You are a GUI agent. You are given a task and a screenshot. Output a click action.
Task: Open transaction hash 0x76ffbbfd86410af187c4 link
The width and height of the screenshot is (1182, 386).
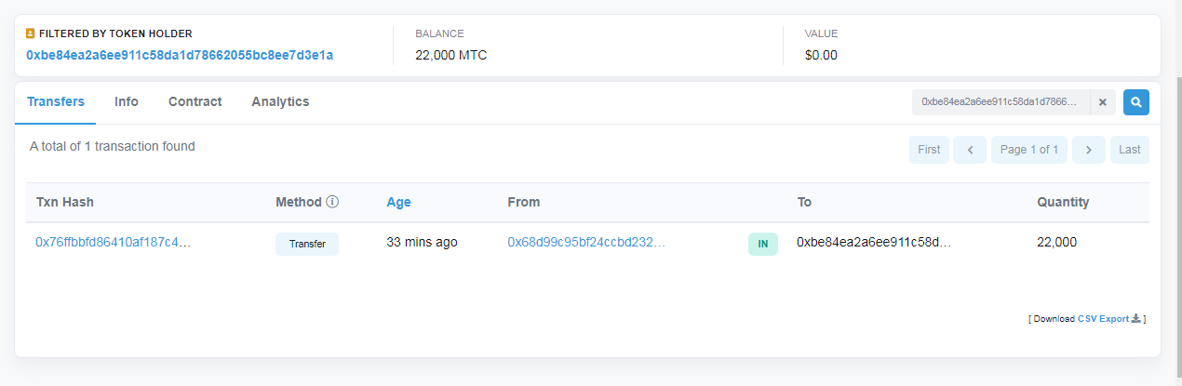click(x=113, y=242)
